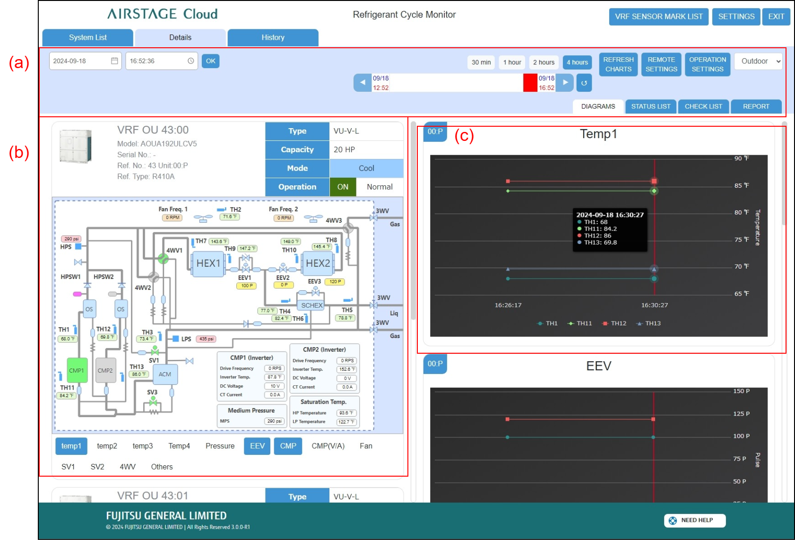Open the Outdoor unit type dropdown

click(758, 61)
